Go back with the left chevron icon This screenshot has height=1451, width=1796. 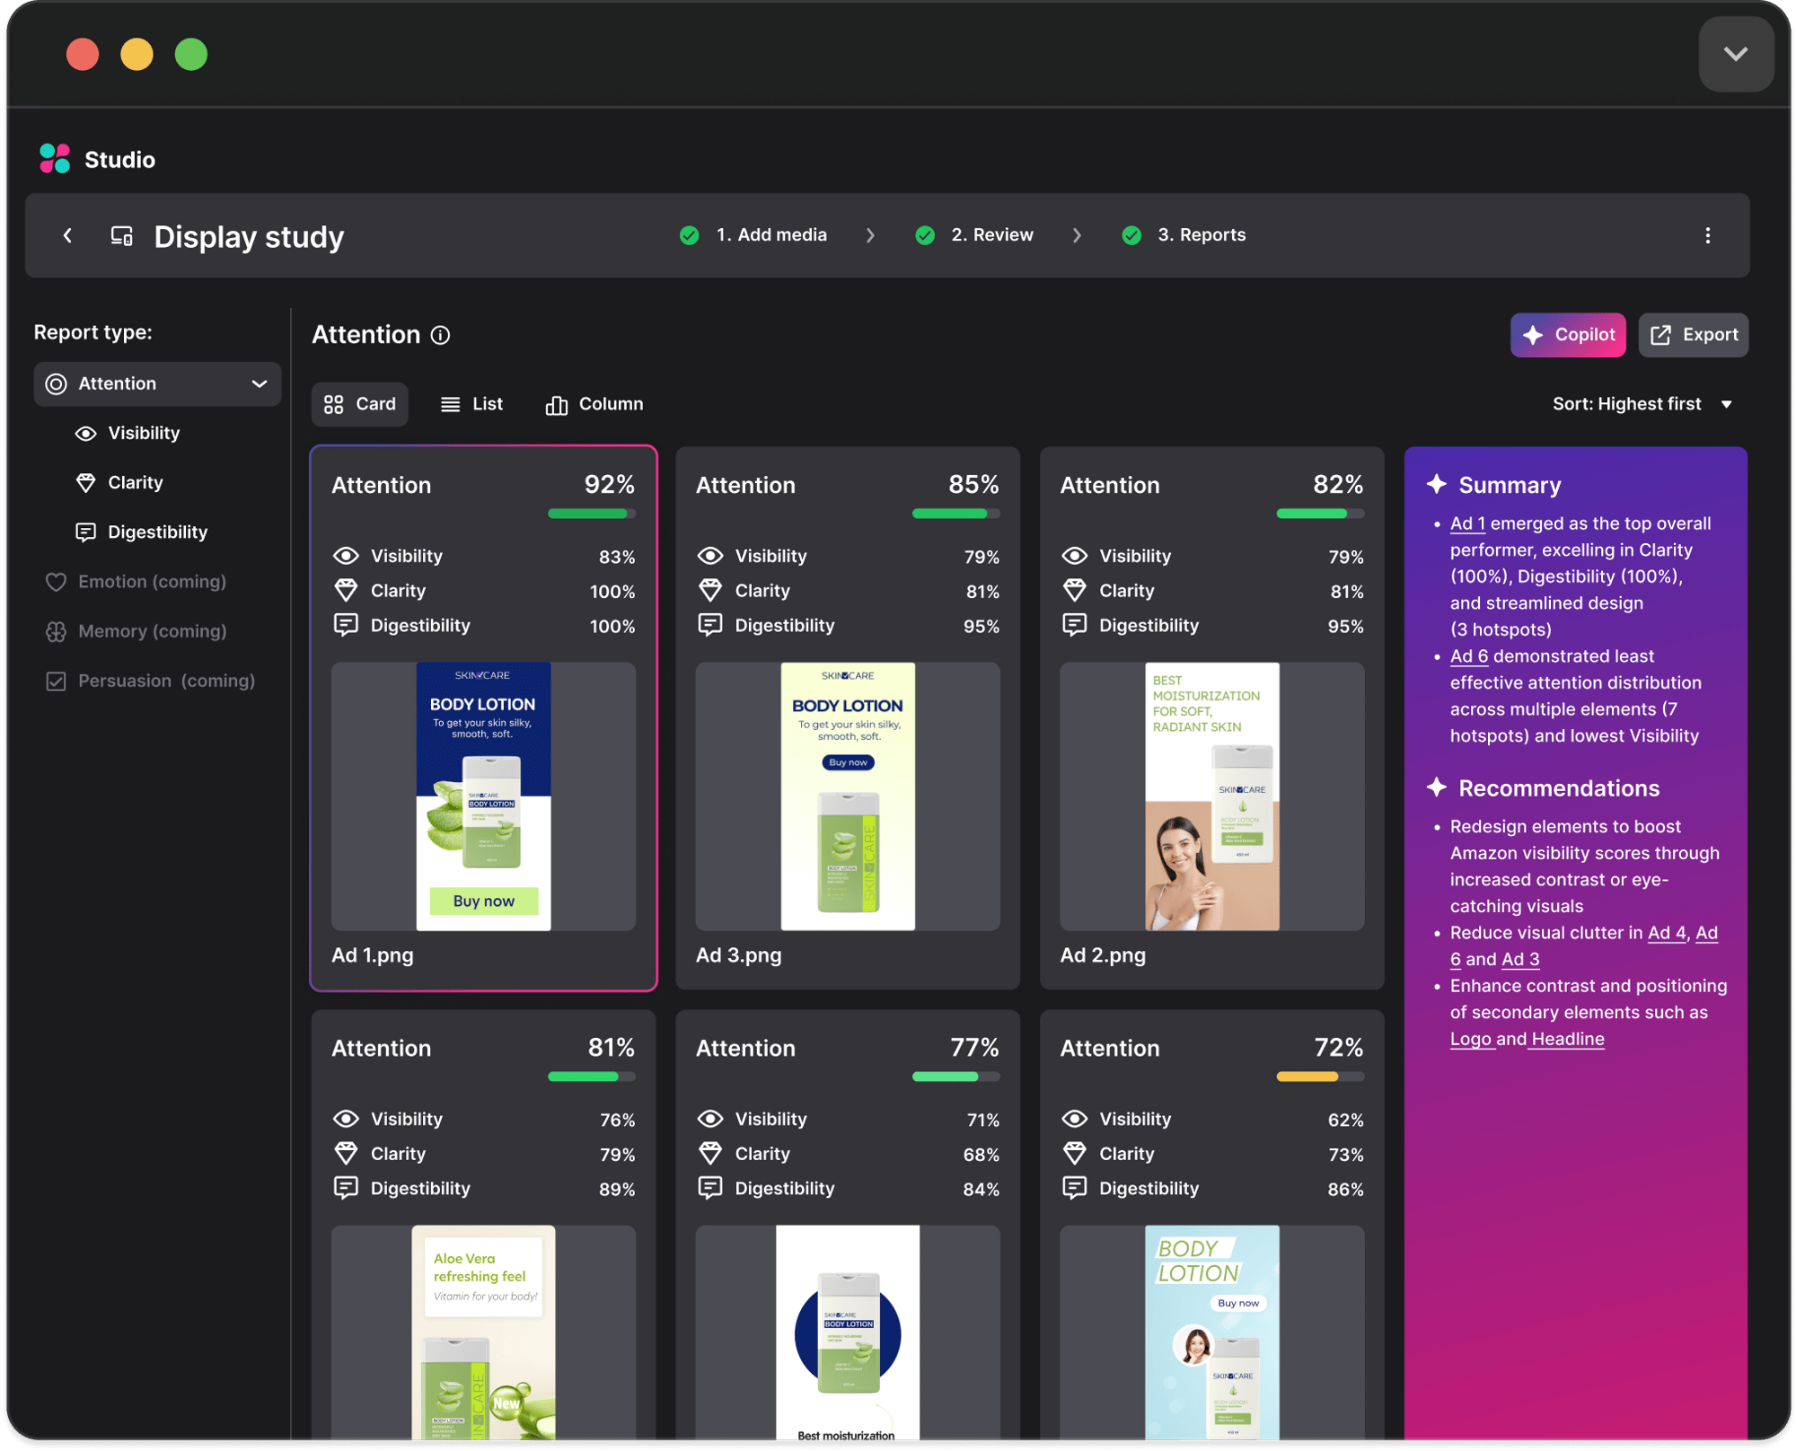coord(67,235)
